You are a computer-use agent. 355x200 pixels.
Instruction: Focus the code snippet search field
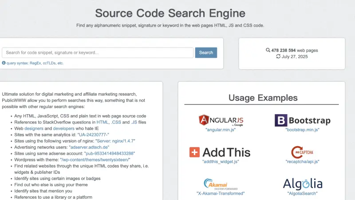point(98,52)
